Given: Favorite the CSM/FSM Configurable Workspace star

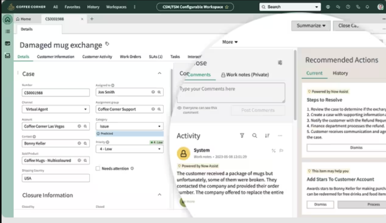Looking at the screenshot, I should pos(227,7).
